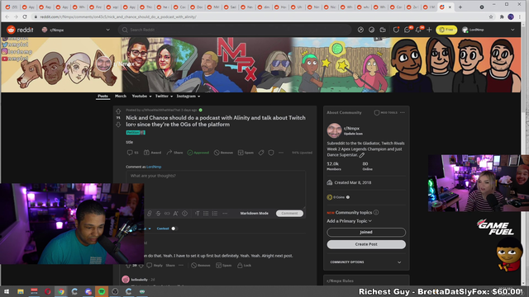Downvote the Nick and Chance podcast post
This screenshot has width=529, height=297.
pos(118,125)
